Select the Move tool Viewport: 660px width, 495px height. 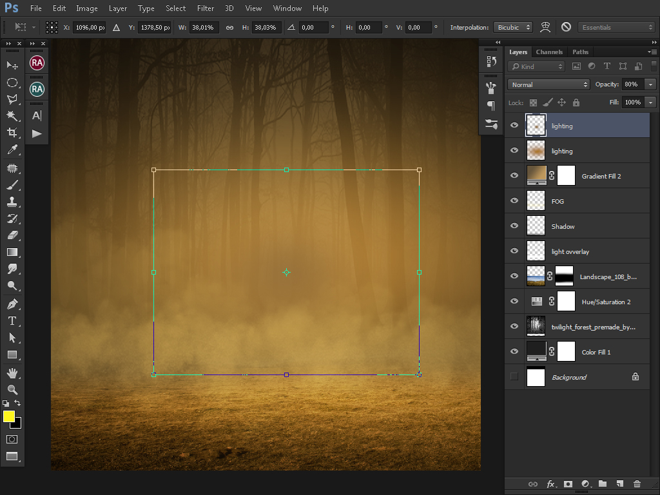pyautogui.click(x=12, y=65)
